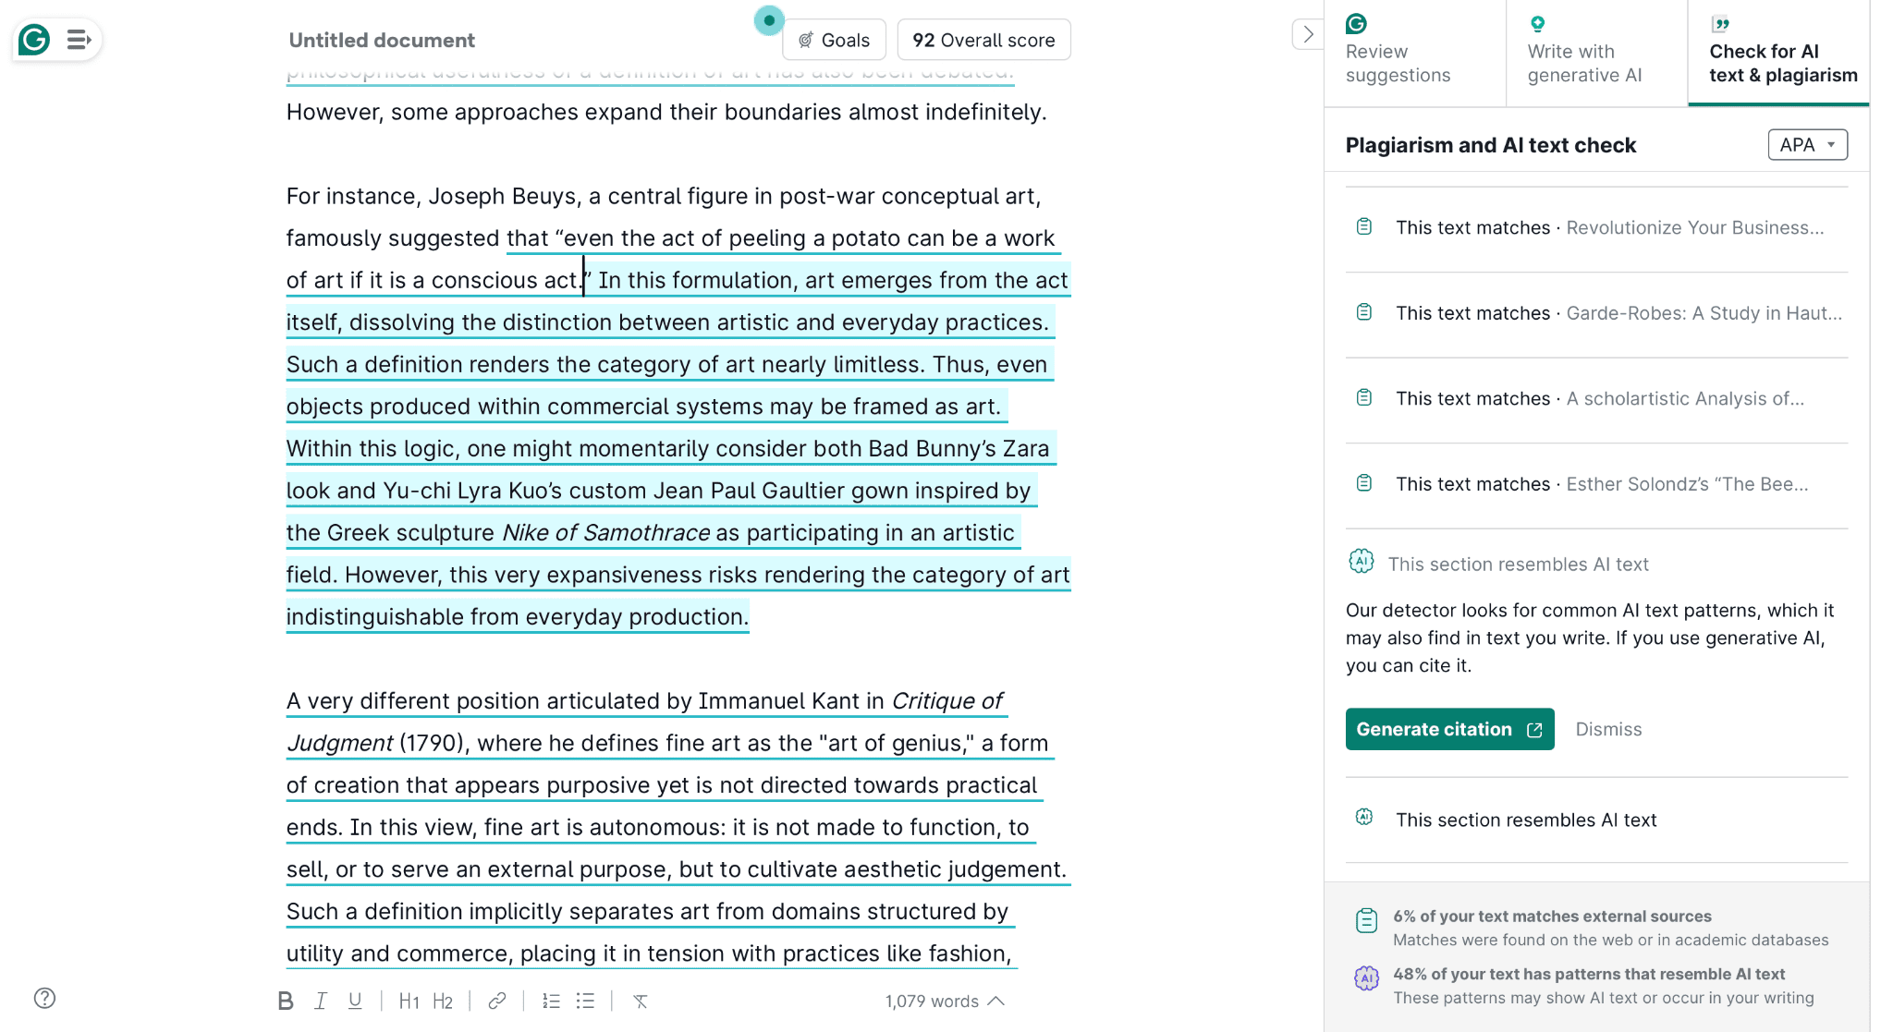Apply Underline formatting
The height and width of the screenshot is (1032, 1893).
(355, 1002)
